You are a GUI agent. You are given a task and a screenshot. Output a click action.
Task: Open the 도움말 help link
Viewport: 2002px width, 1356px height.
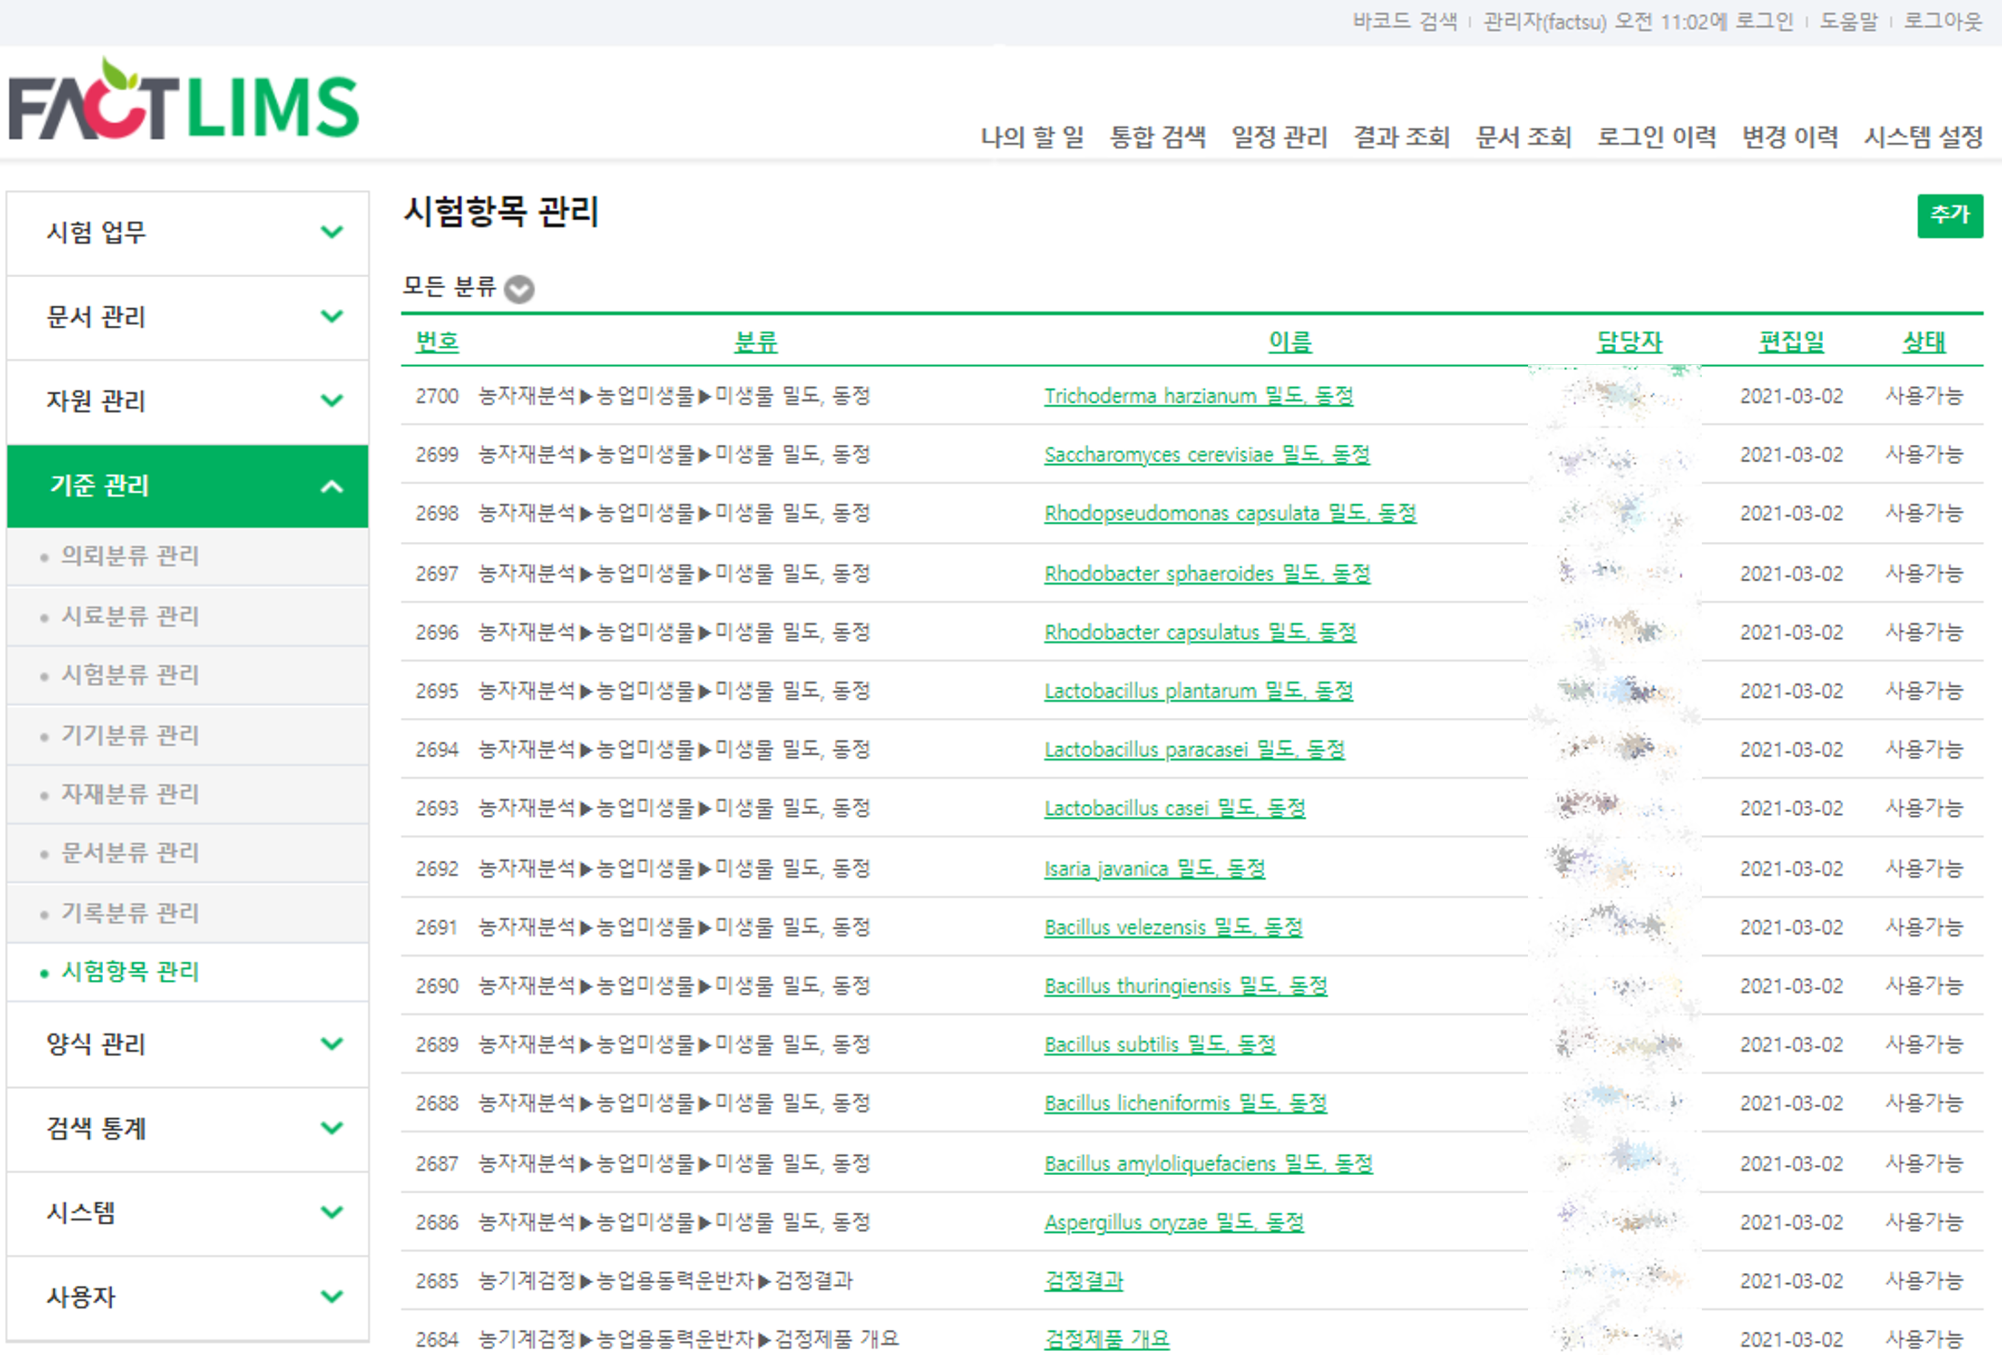1848,21
